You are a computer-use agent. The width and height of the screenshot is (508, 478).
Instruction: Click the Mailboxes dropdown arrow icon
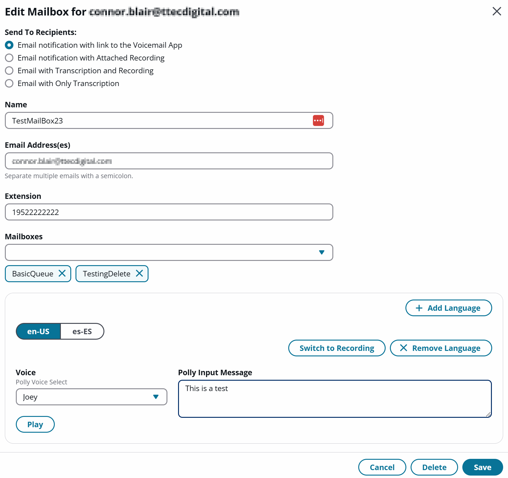tap(322, 252)
